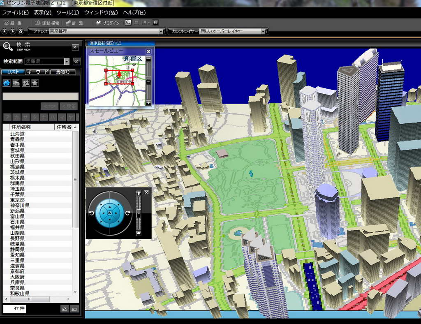Click the 経路探索 route search button
The height and width of the screenshot is (324, 421).
tap(47, 23)
